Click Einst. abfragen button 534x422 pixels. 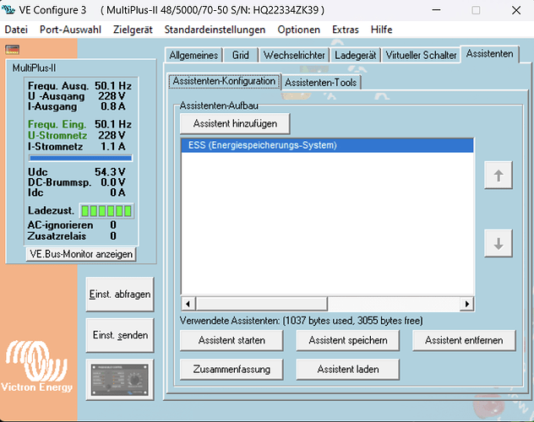coord(120,295)
